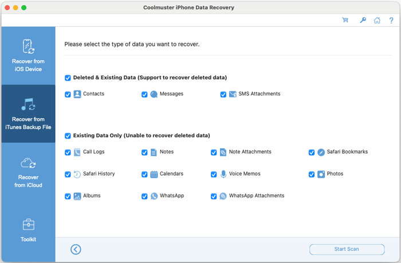Toggle the Safari Bookmarks checkbox
401x263 pixels.
(x=312, y=153)
